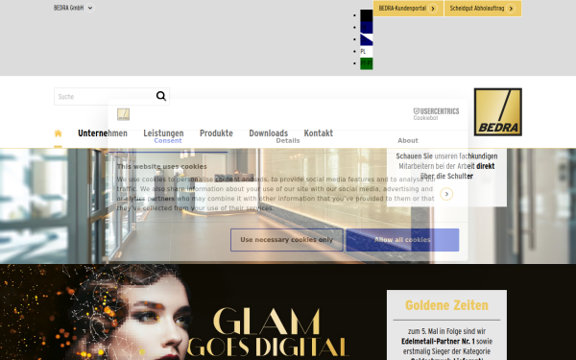This screenshot has height=360, width=576.
Task: Select the EN dark blue language flag
Action: 367,28
